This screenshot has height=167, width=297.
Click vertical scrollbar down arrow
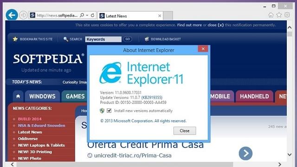point(290,154)
